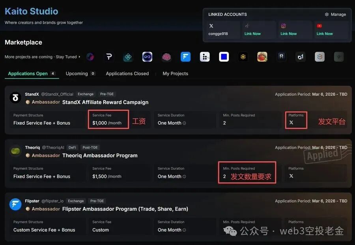Viewport: 355px width, 245px height.
Task: Expand the arrow after 'Stay Tuned'
Action: pos(79,57)
